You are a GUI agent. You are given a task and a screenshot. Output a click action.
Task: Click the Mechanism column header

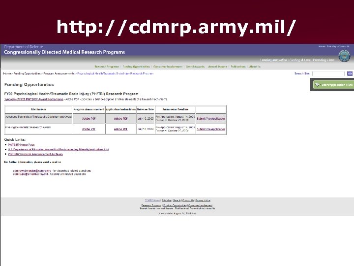pos(39,109)
